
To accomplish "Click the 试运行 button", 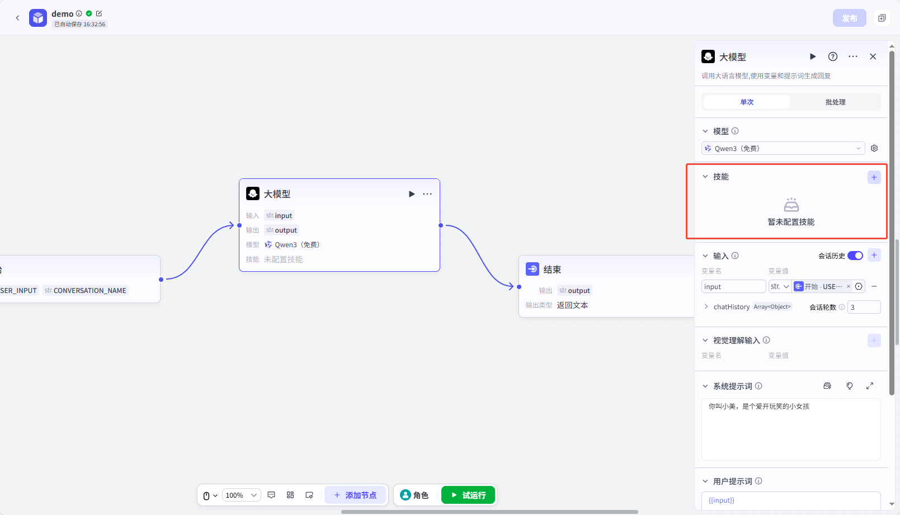I will pos(468,495).
